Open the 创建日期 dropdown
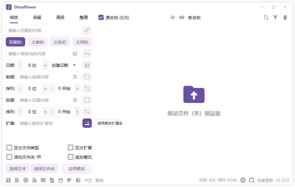Image resolution: width=295 pixels, height=187 pixels. pos(64,65)
